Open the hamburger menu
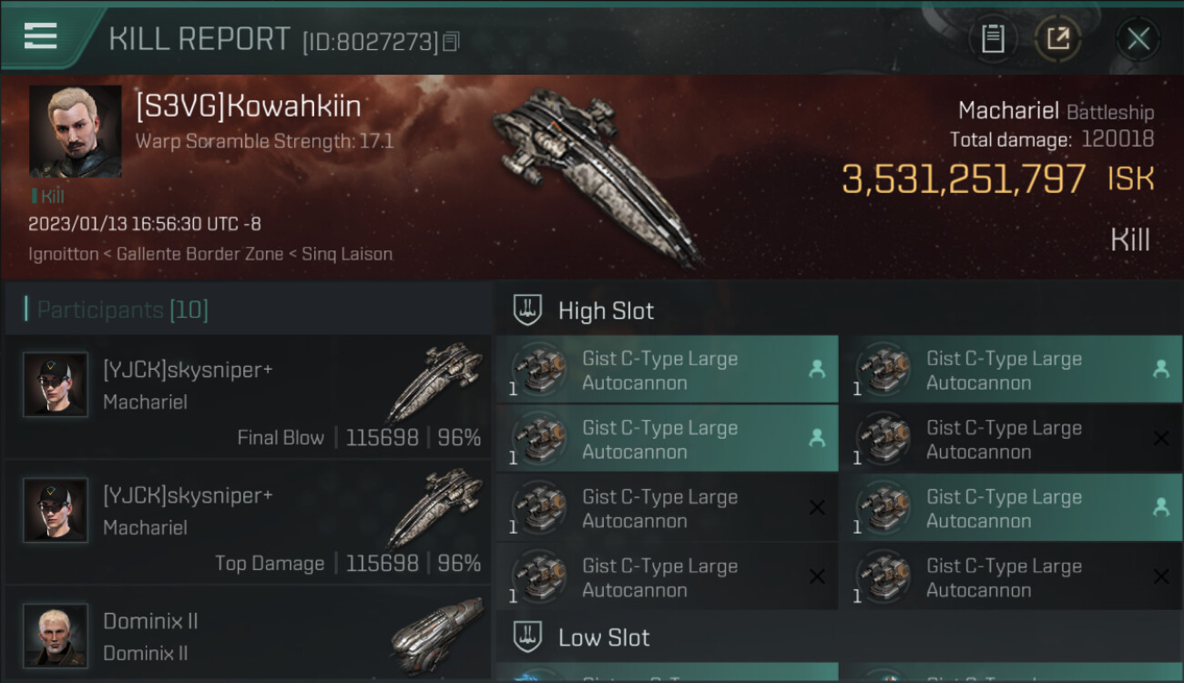Viewport: 1184px width, 683px height. (x=41, y=36)
